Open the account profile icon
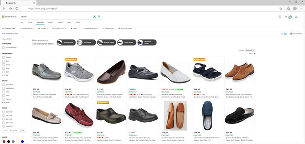Image resolution: width=305 pixels, height=144 pixels. pyautogui.click(x=279, y=17)
